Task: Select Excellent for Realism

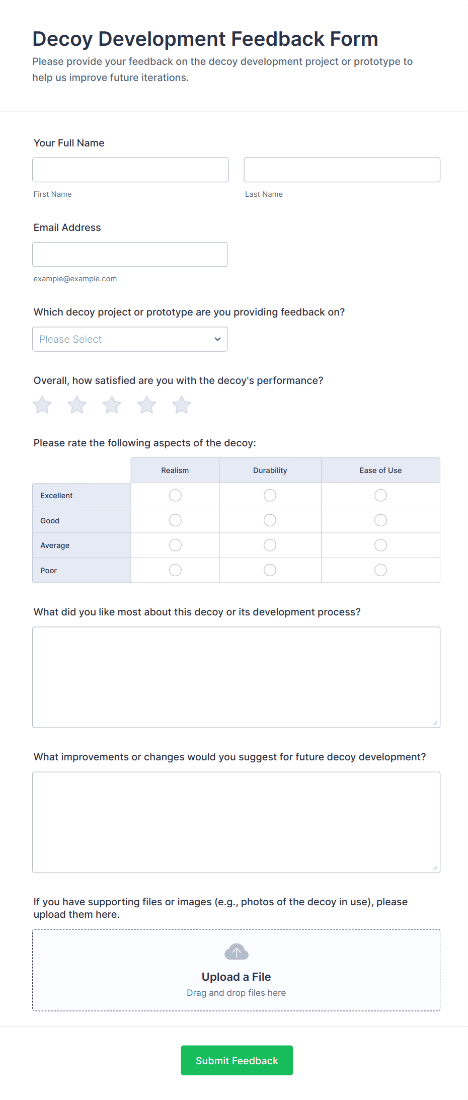Action: pos(175,496)
